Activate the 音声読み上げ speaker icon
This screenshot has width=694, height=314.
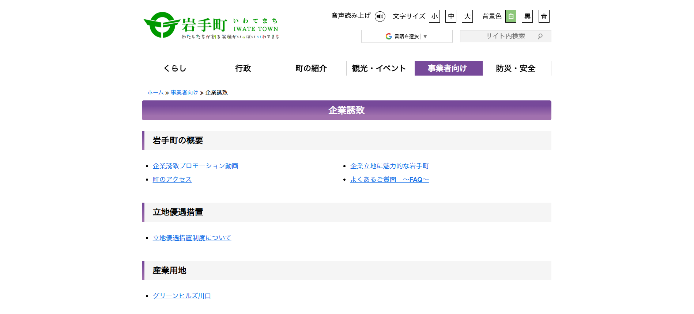pyautogui.click(x=380, y=16)
